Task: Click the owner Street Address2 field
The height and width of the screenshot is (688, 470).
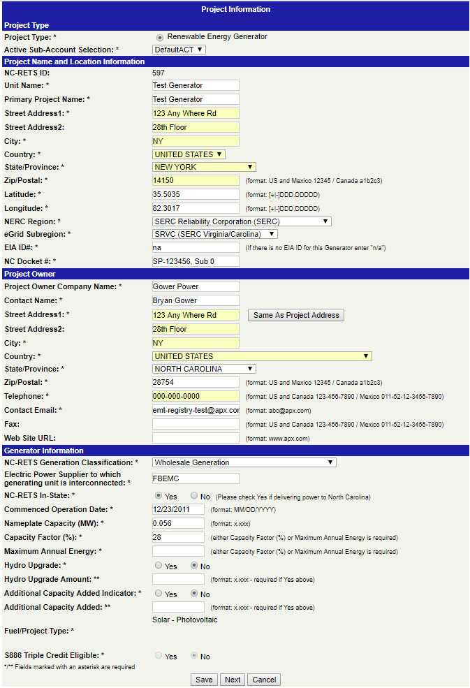Action: tap(196, 329)
